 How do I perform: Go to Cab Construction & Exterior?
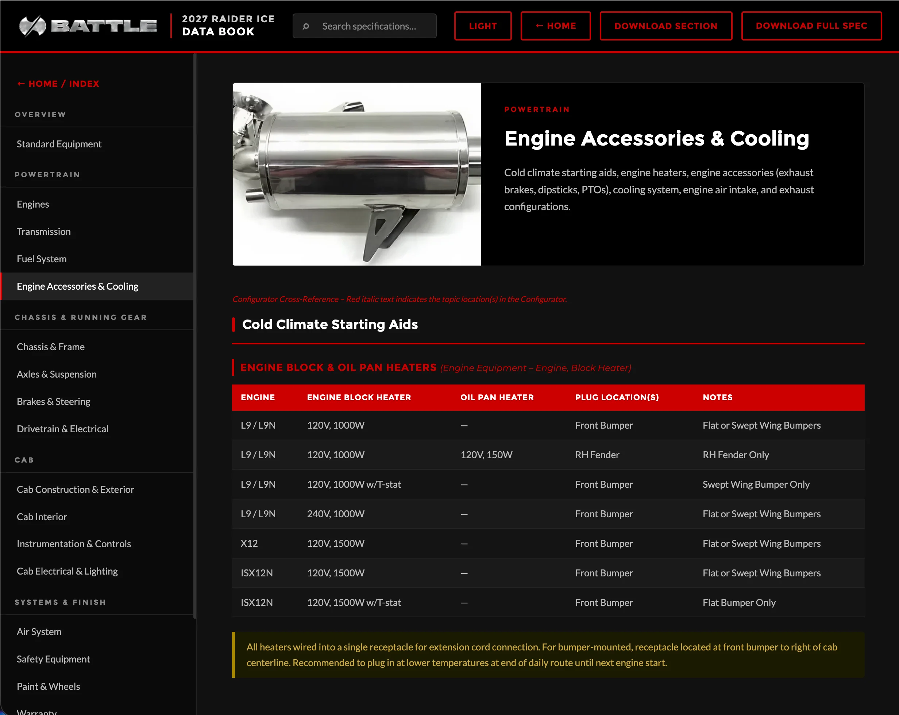(97, 489)
